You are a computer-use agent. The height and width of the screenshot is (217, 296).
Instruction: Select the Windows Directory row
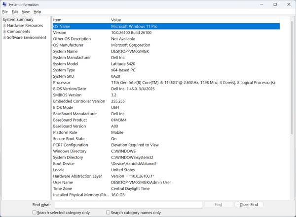166,151
